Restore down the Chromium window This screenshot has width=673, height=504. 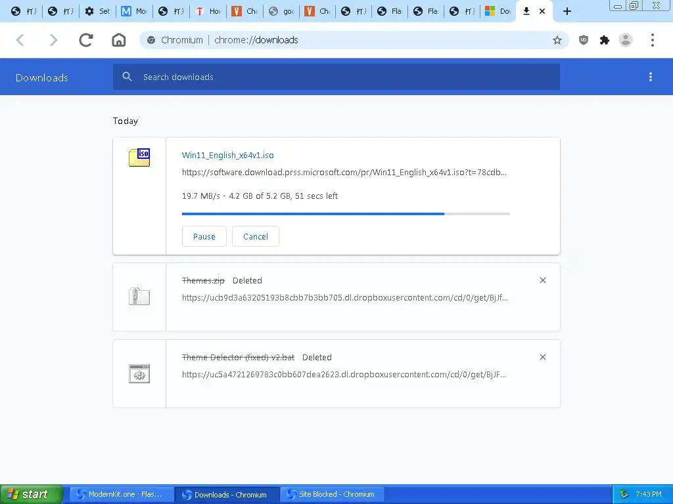click(x=634, y=5)
